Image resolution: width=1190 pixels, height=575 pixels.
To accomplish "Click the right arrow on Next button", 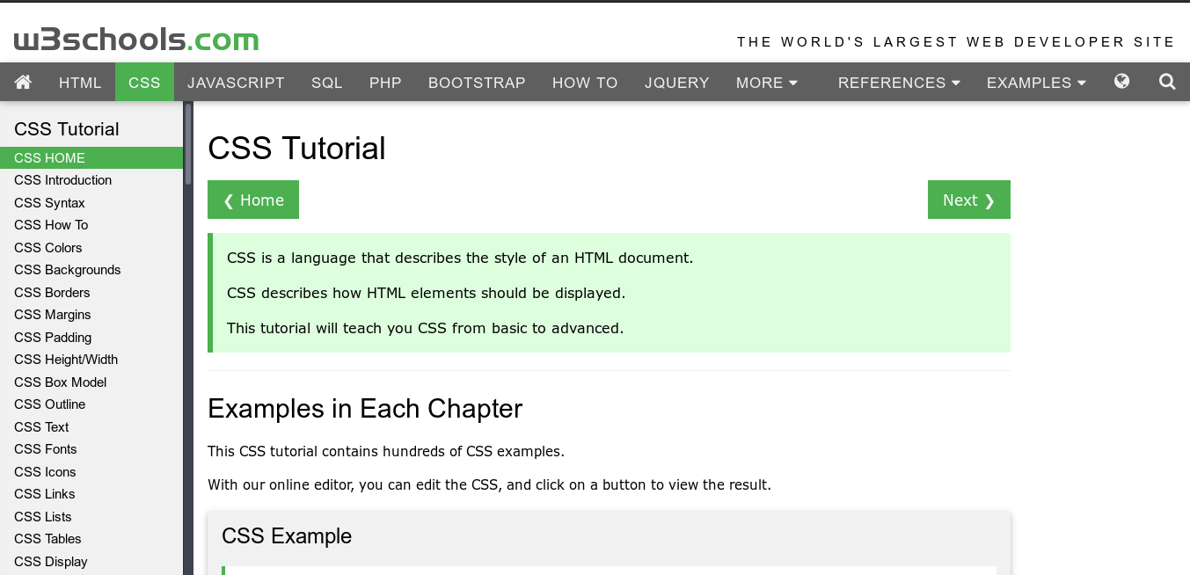I will (990, 200).
